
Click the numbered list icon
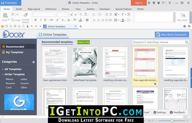pyautogui.click(x=100, y=15)
